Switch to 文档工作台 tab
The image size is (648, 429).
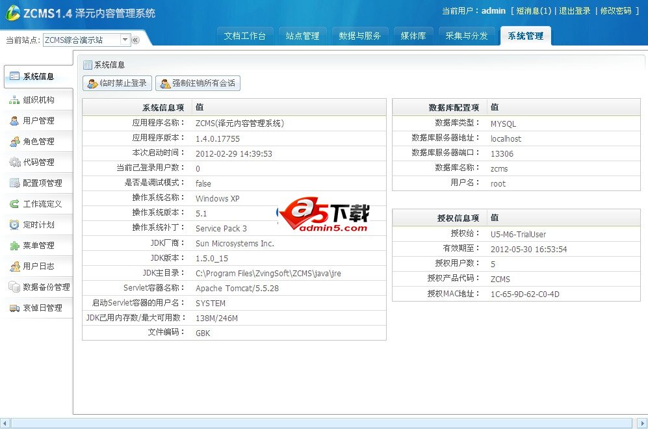click(x=244, y=36)
